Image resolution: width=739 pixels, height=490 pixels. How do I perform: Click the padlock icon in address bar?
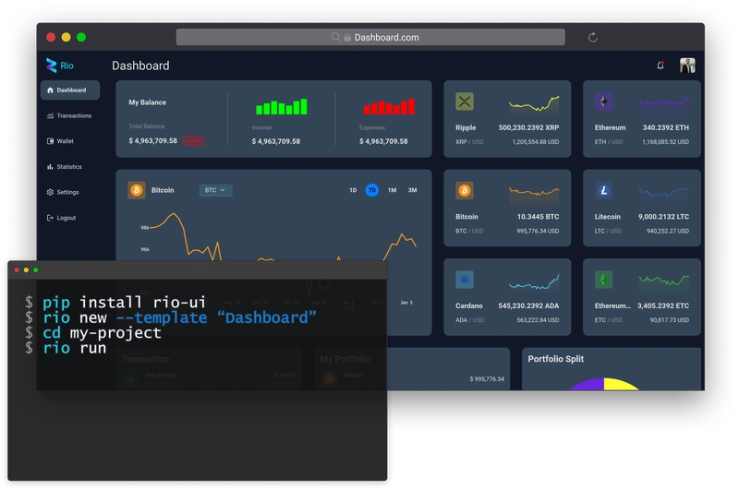tap(347, 37)
